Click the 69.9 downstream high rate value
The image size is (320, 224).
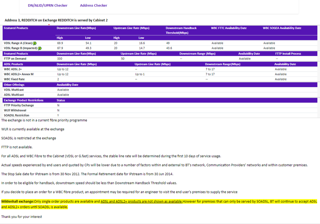(x=60, y=43)
